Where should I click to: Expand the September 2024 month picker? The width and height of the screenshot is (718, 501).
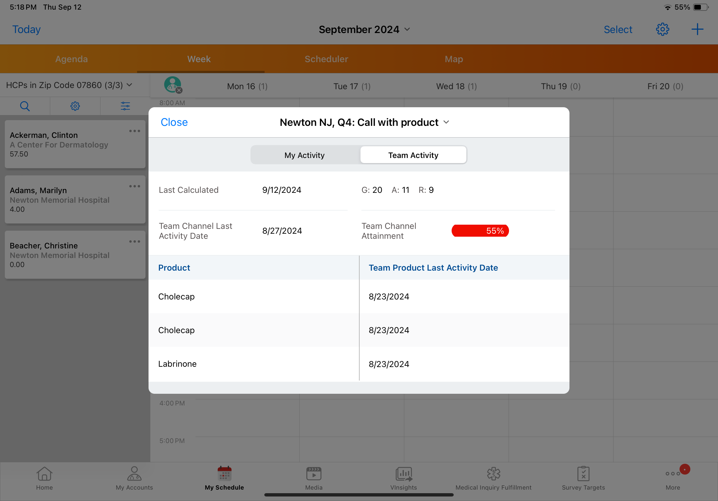(364, 29)
